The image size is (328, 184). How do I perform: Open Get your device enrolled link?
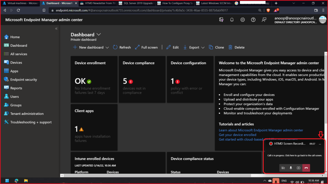(237, 135)
